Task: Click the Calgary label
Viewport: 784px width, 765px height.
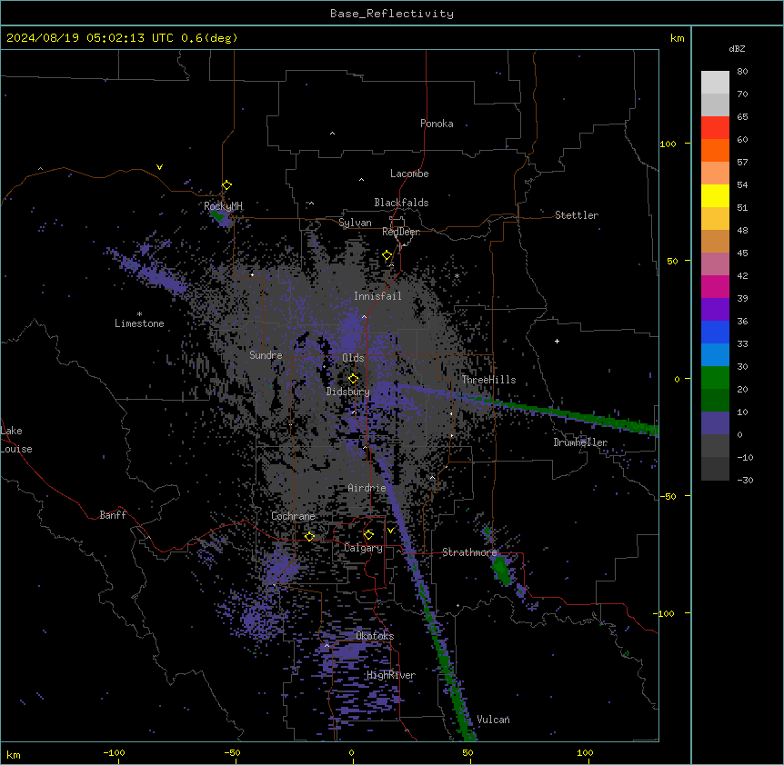Action: [363, 548]
